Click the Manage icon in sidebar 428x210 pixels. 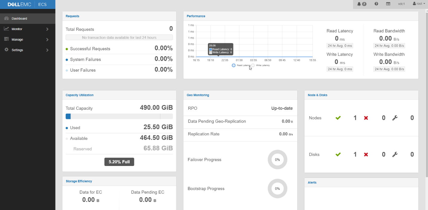click(6, 39)
